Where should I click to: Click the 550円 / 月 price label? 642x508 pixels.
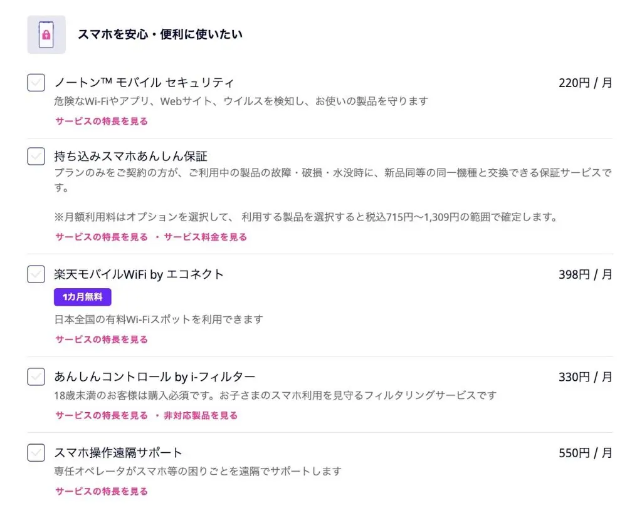(584, 453)
